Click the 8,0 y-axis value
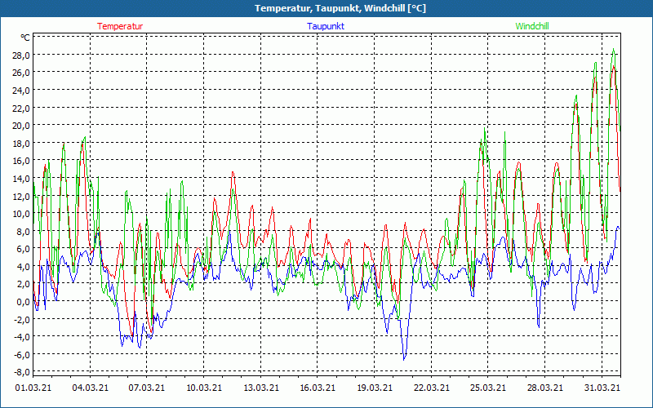This screenshot has width=653, height=408. [x=24, y=231]
